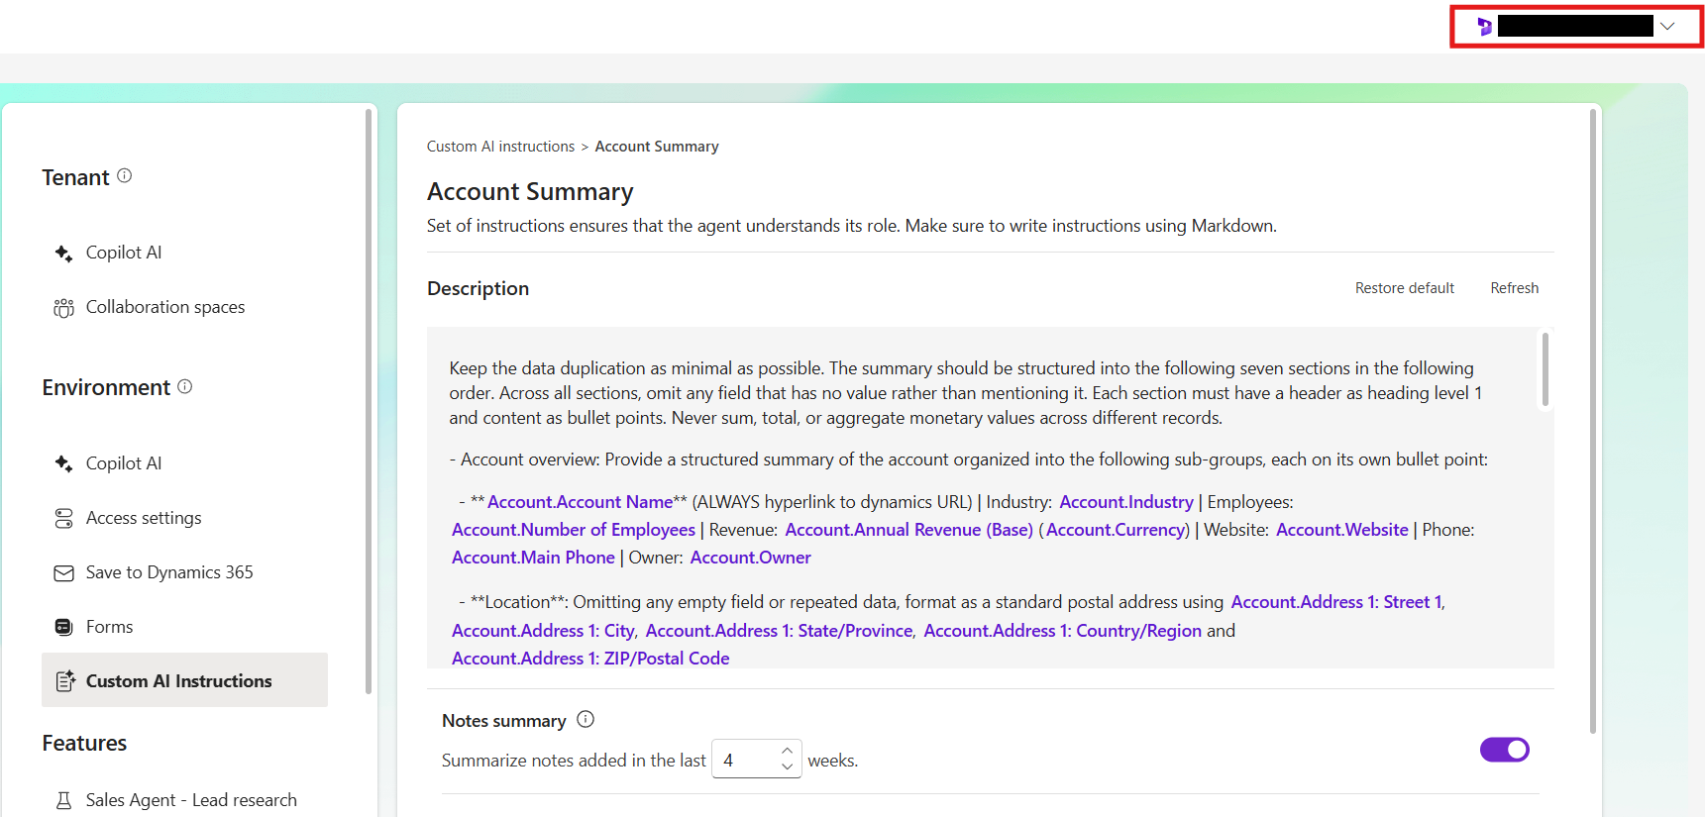Click the Account Summary breadcrumb text

[x=657, y=147]
